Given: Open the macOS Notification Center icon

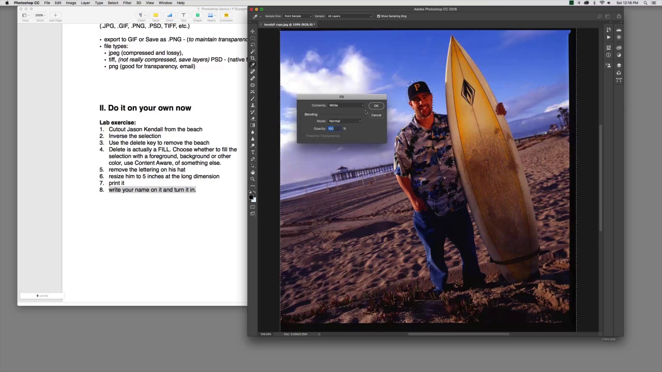Looking at the screenshot, I should click(x=655, y=3).
